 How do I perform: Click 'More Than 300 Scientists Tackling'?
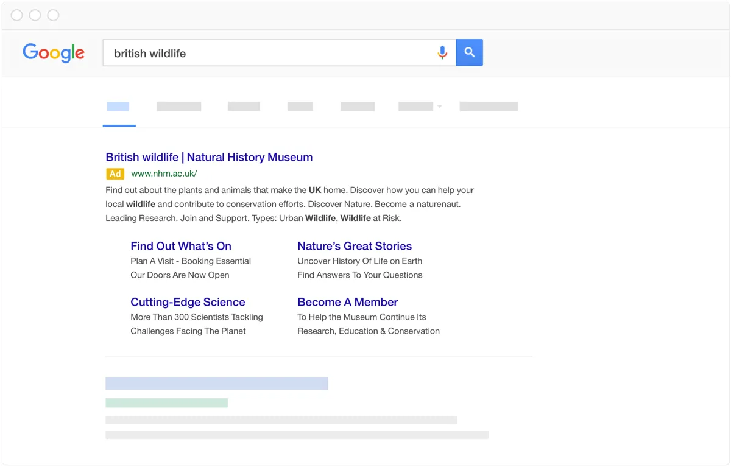(x=197, y=317)
